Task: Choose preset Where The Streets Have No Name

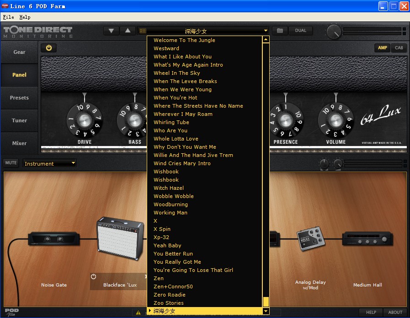Action: (x=204, y=106)
